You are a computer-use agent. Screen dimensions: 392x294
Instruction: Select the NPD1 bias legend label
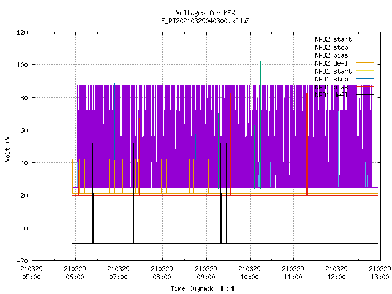pyautogui.click(x=331, y=87)
